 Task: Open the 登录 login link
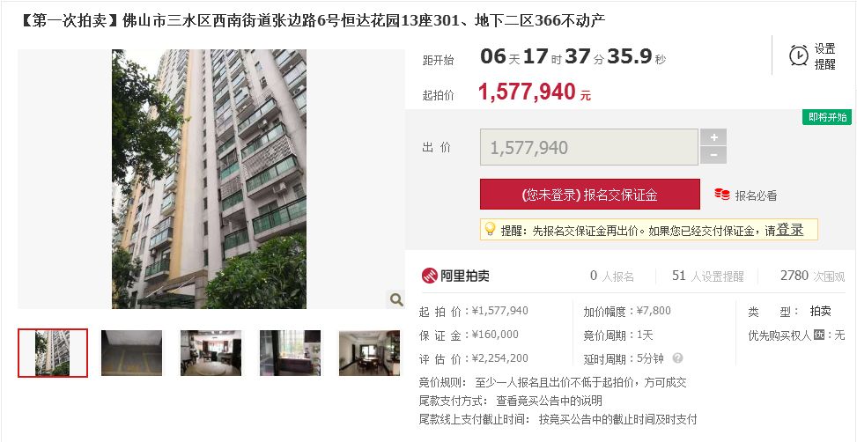tap(790, 230)
